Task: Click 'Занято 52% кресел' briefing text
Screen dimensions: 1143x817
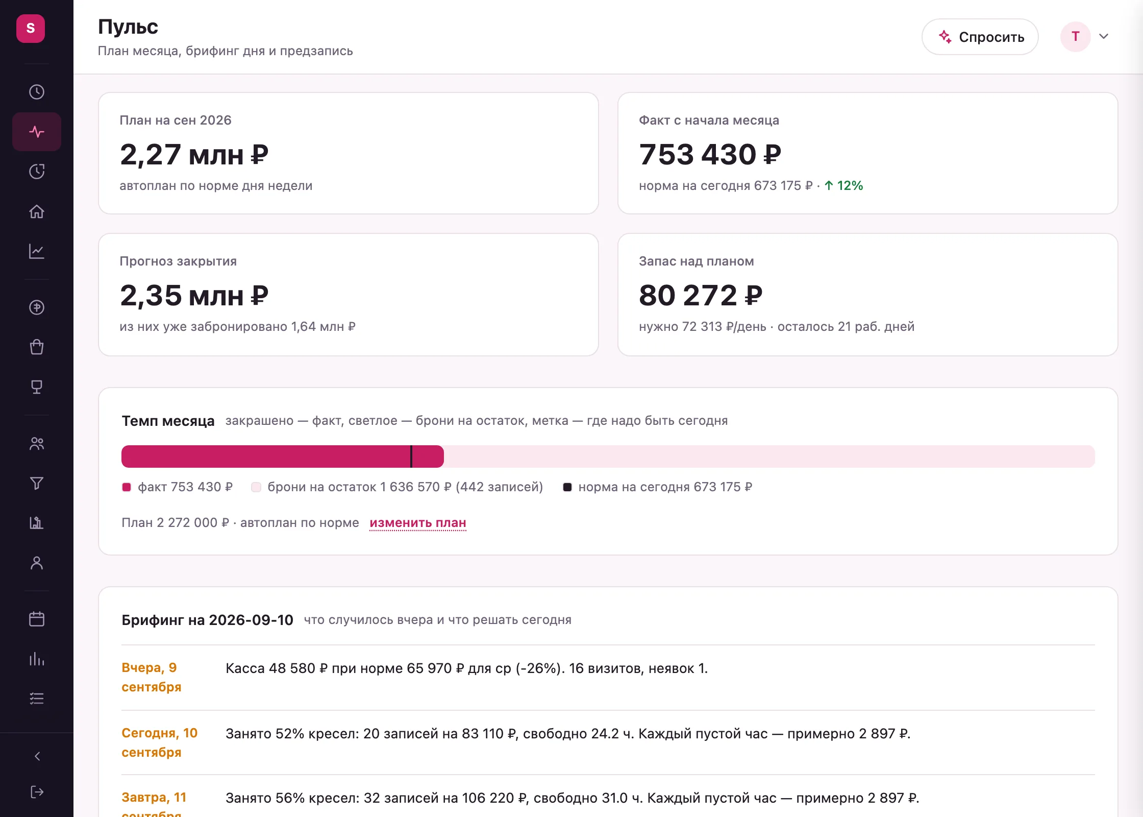Action: [x=568, y=734]
